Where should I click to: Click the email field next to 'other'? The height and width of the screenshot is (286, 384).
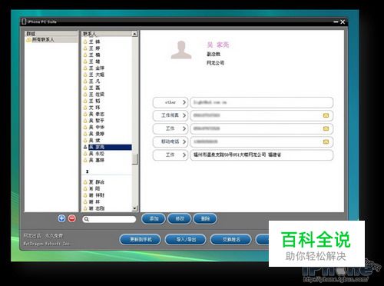(x=261, y=102)
